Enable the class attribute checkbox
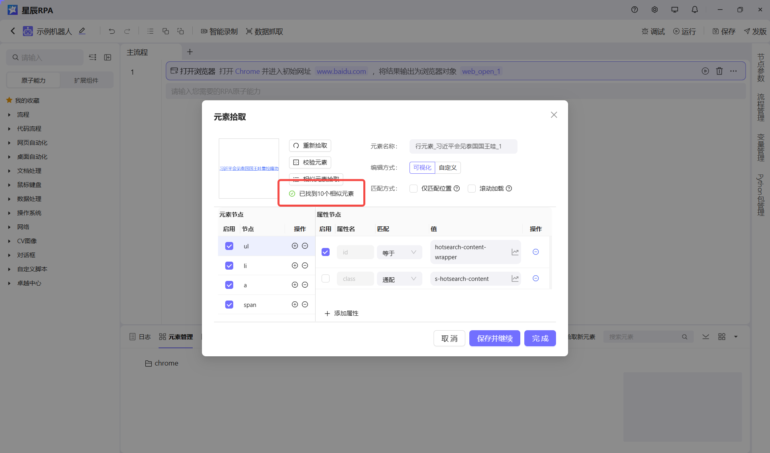770x453 pixels. [326, 278]
